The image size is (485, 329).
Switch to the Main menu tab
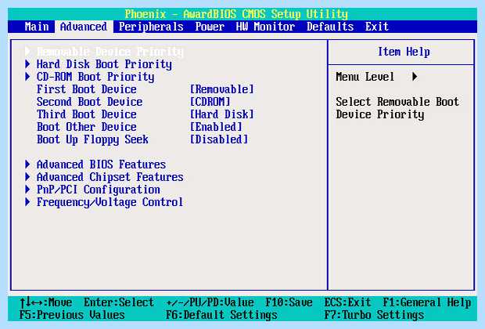(37, 27)
